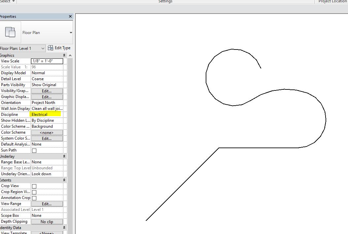Enable the Crop View checkbox
Screen dimensions: 348x234
34,186
